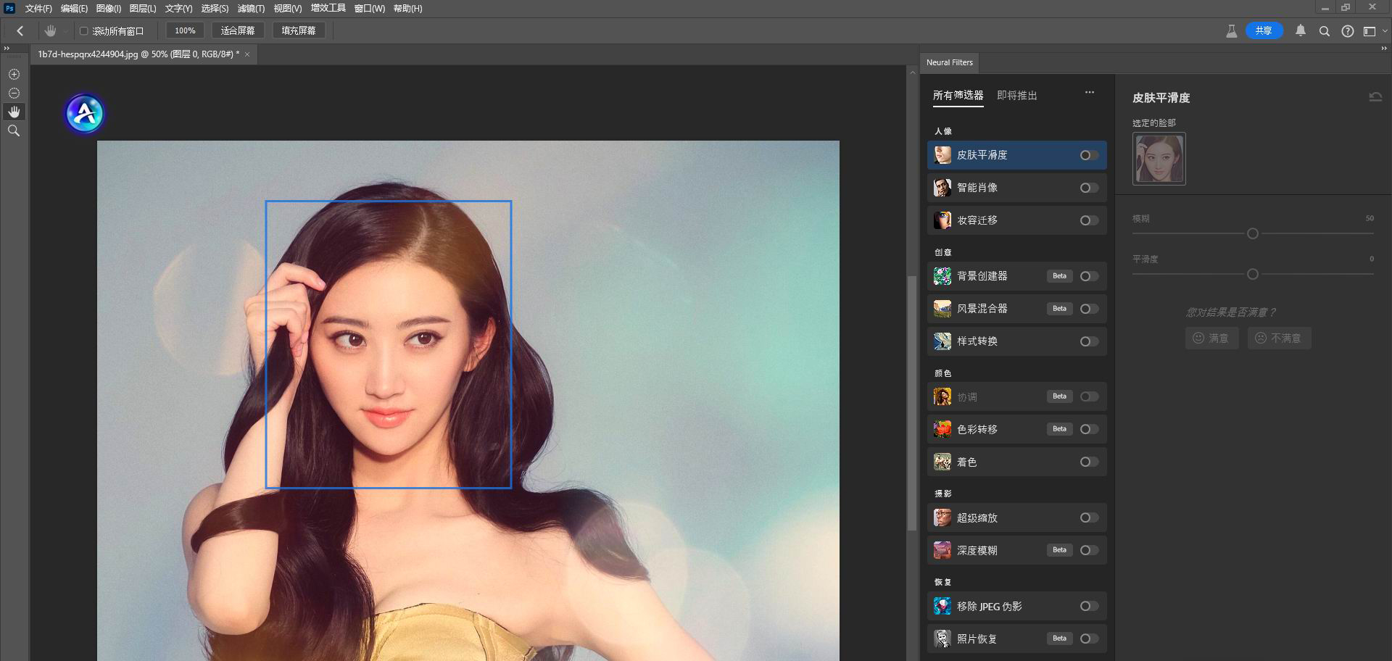Click the 背景创建器 filter icon
The image size is (1392, 661).
942,276
